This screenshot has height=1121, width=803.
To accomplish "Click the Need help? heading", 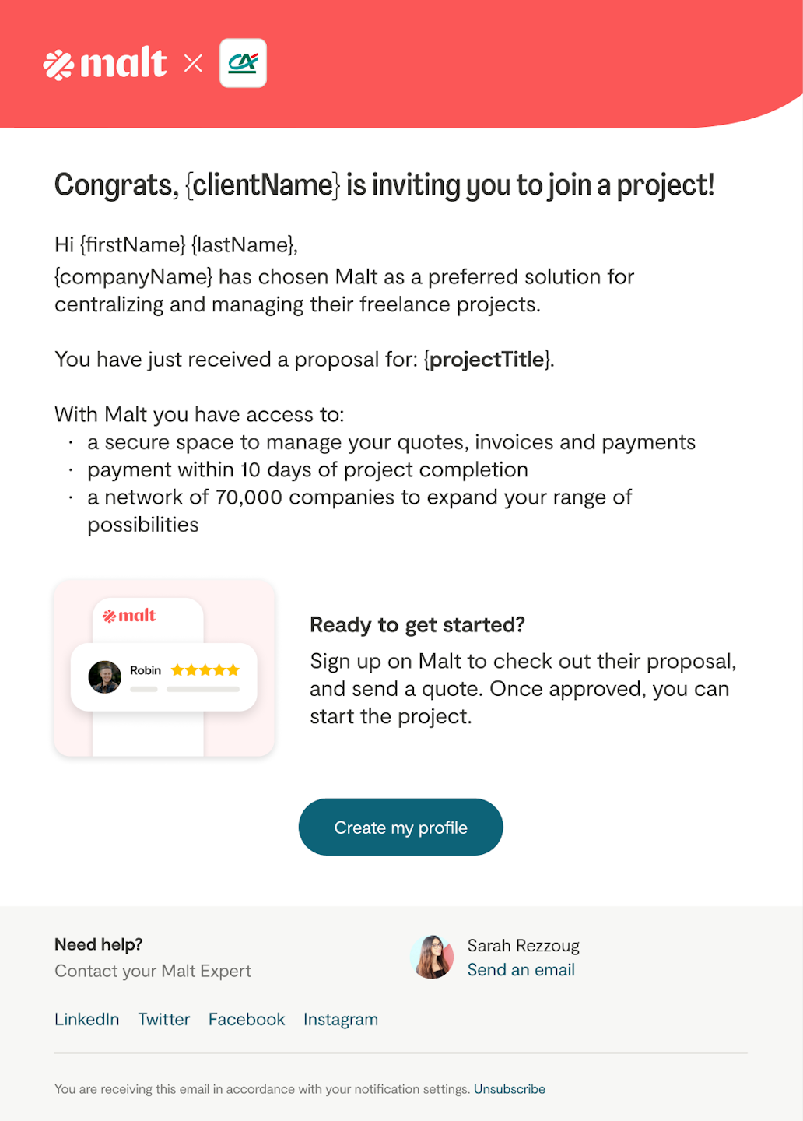I will pyautogui.click(x=99, y=944).
